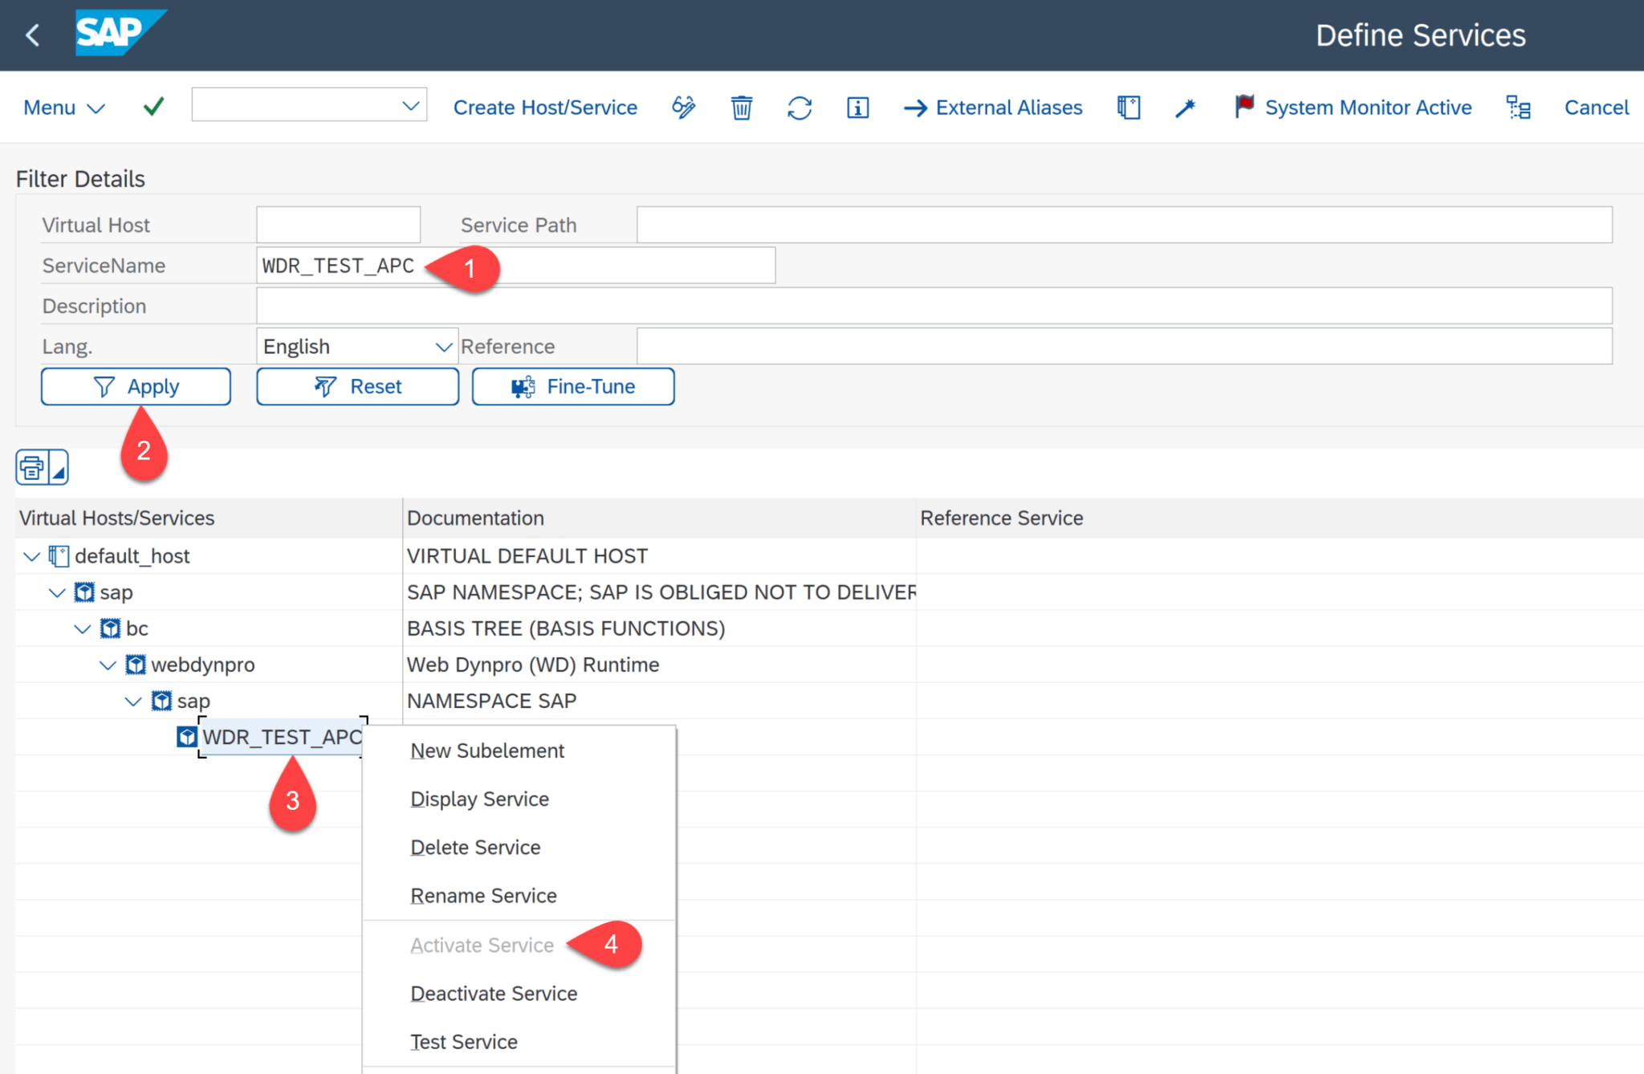This screenshot has width=1644, height=1074.
Task: Open the Fine-Tune dialog
Action: click(572, 386)
